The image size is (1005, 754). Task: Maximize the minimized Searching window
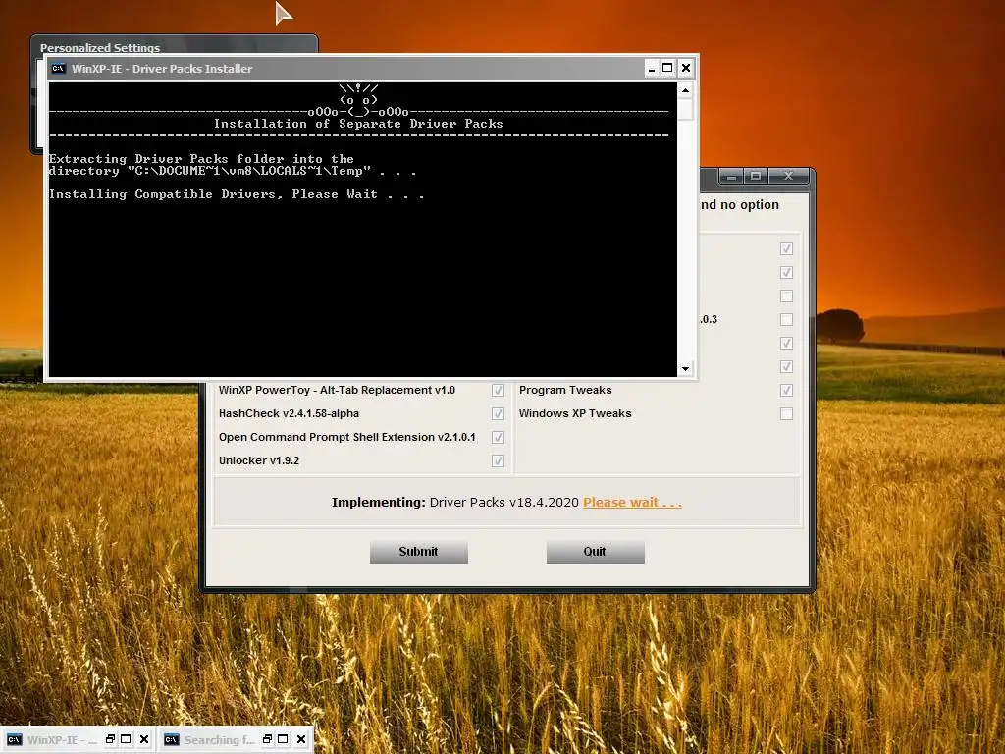click(283, 739)
